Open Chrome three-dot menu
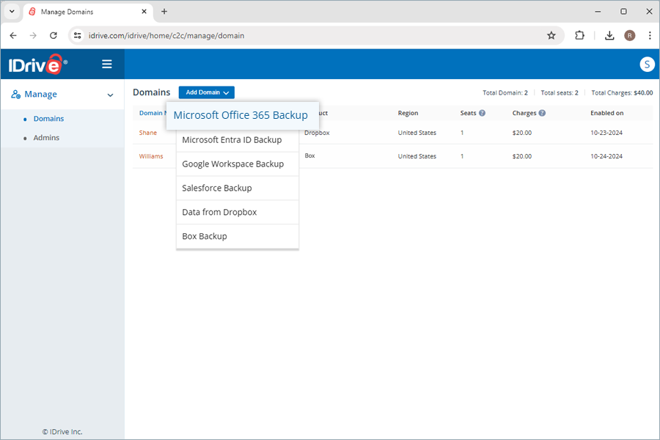 (650, 36)
